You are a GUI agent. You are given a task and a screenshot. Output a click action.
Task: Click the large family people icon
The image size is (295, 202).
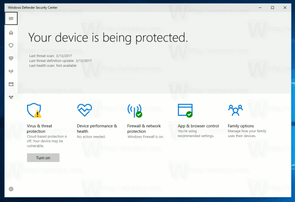coord(236,111)
